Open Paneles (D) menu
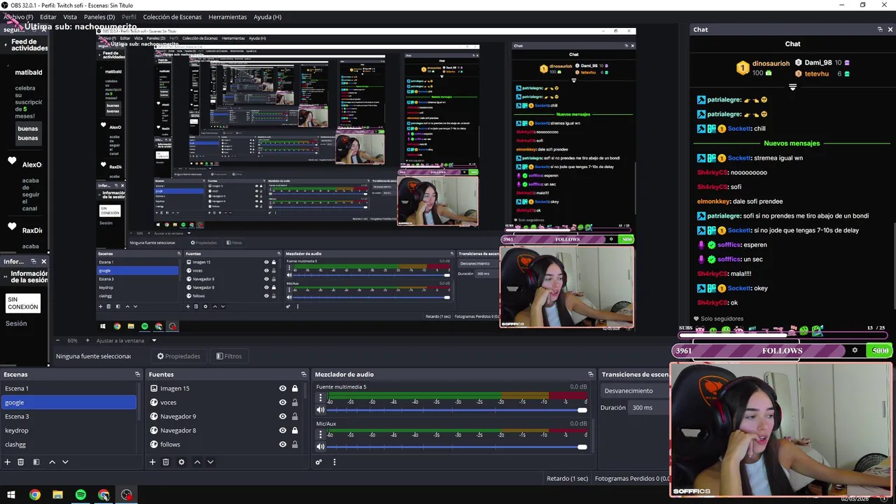Screen dimensions: 896x504 pos(99,17)
